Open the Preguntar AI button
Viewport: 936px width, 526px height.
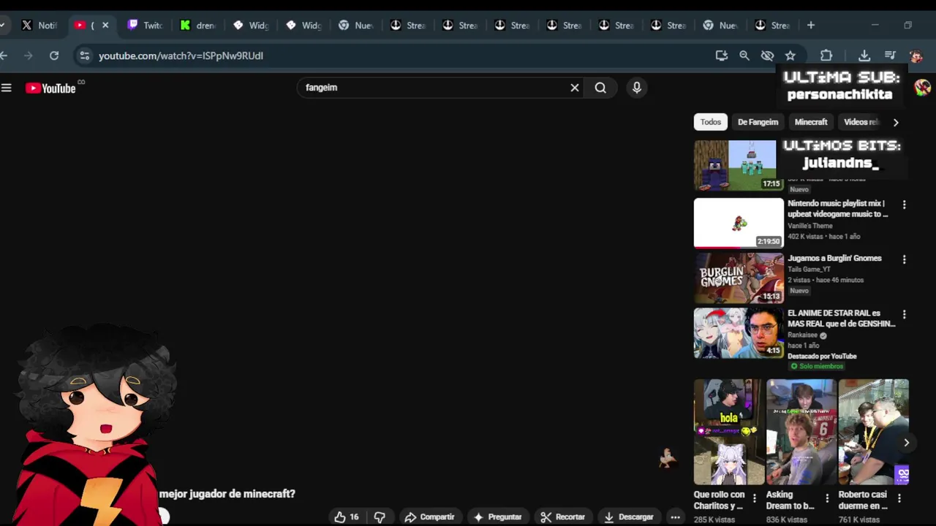pyautogui.click(x=497, y=517)
